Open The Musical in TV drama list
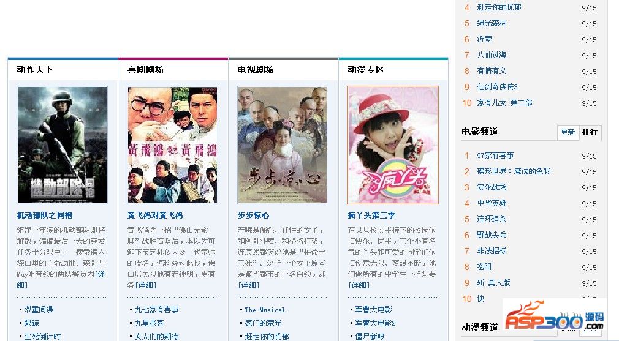This screenshot has height=341, width=619. (265, 310)
